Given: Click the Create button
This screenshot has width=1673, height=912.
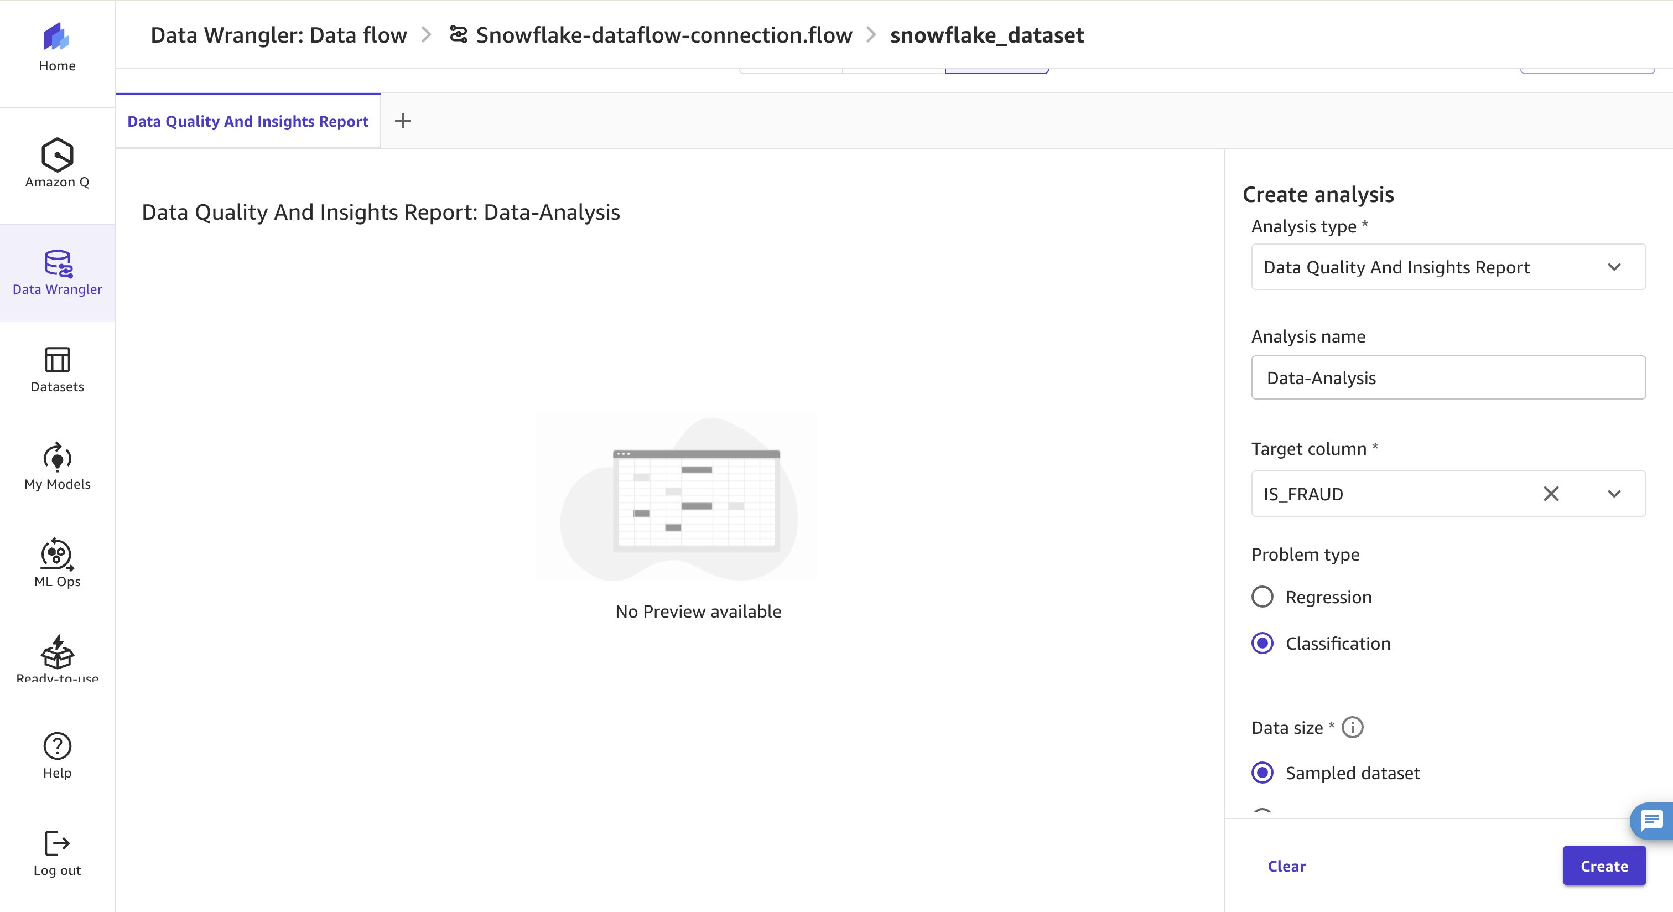Looking at the screenshot, I should tap(1604, 866).
